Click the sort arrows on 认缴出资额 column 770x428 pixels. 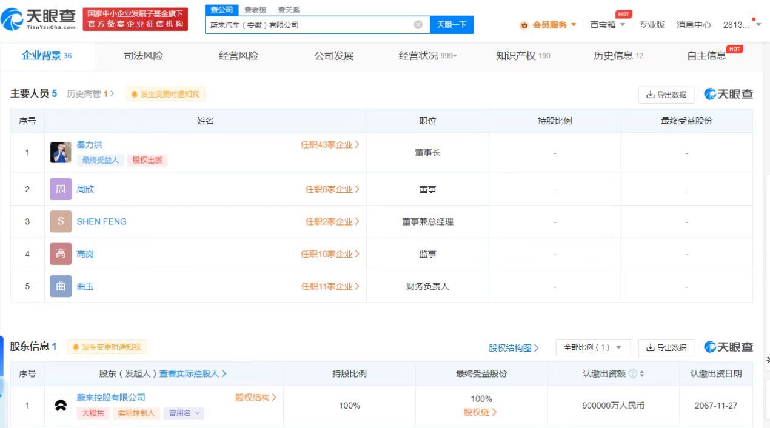643,373
